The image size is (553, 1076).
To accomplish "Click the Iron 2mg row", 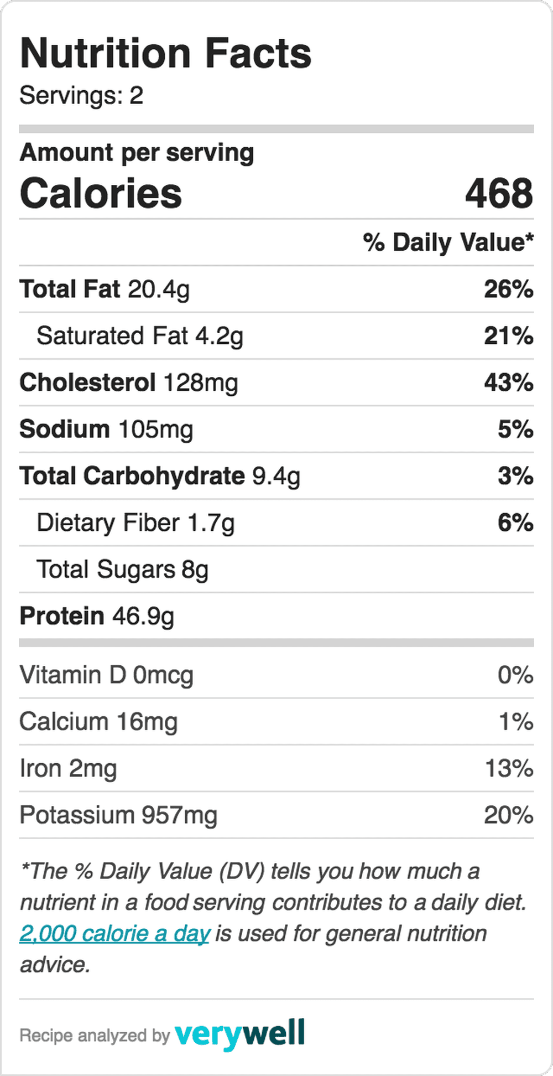I will point(276,768).
